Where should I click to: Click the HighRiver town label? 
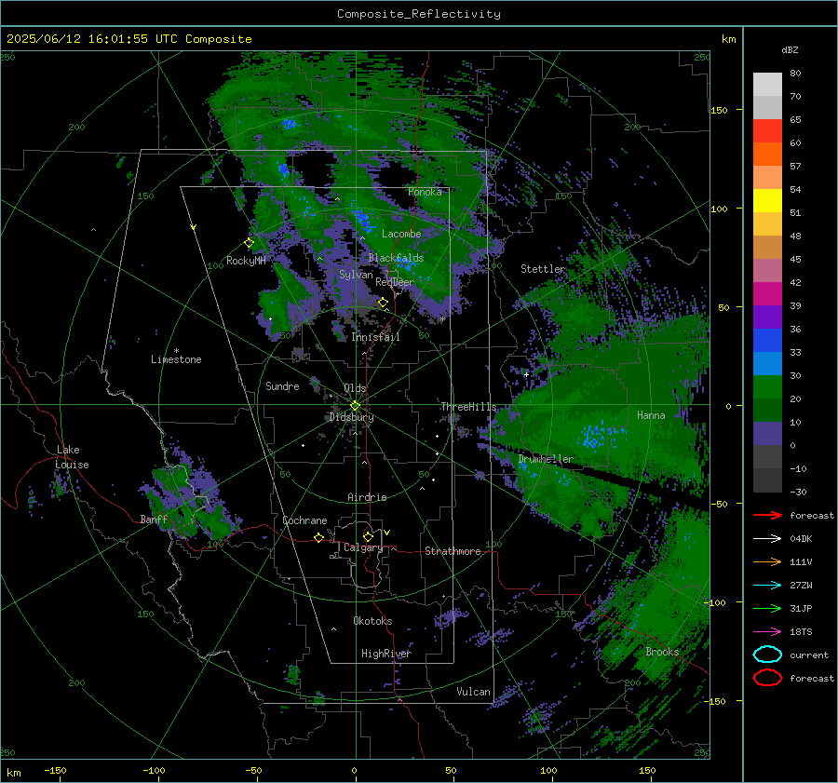[x=385, y=654]
